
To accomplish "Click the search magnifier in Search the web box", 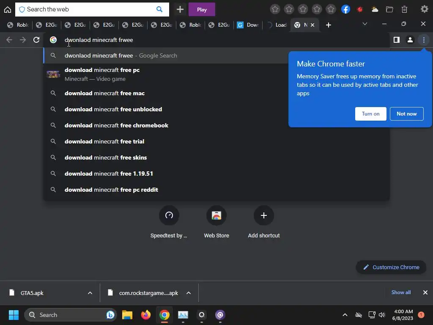I will (x=159, y=9).
